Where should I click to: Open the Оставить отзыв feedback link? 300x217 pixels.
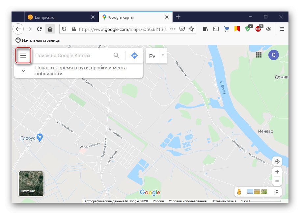(225, 201)
